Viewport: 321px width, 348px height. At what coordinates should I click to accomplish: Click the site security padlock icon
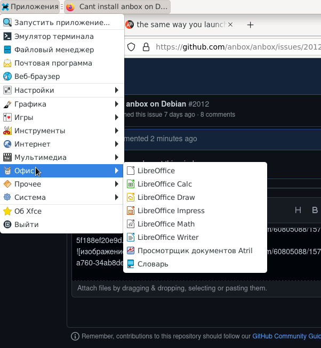click(x=146, y=47)
